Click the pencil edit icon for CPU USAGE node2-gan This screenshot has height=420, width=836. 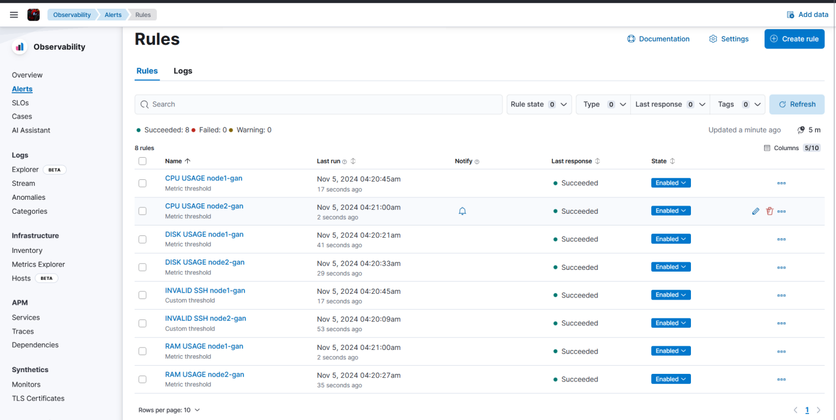click(x=755, y=211)
